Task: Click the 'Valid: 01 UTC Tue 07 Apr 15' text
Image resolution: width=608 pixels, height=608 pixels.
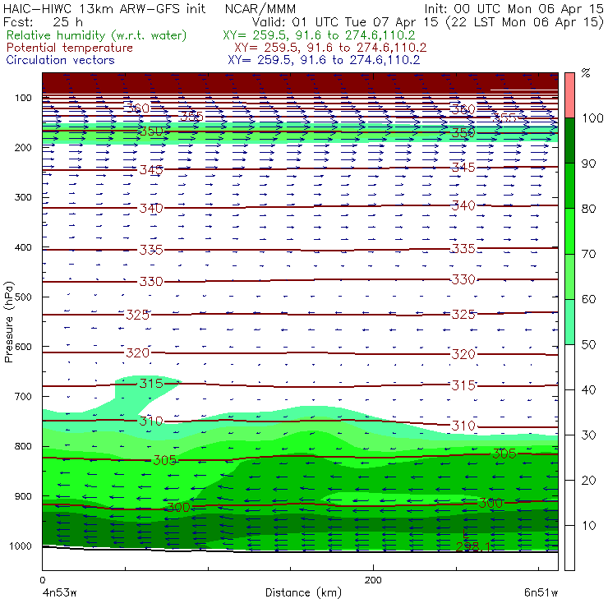Action: (346, 21)
